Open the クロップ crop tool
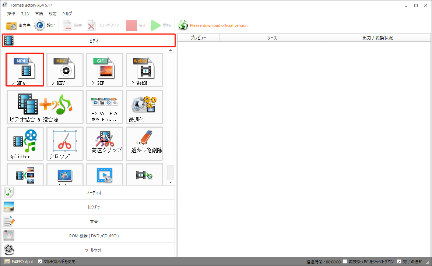 65,143
